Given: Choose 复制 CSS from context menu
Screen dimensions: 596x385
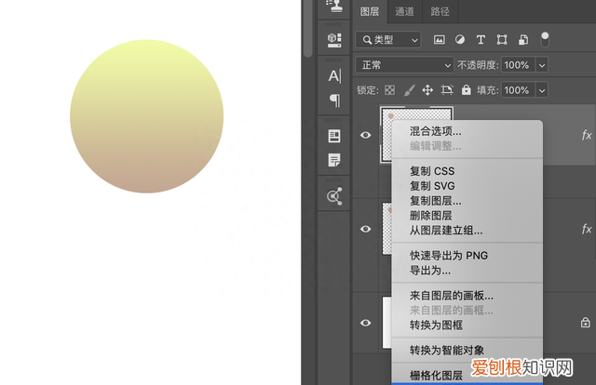Looking at the screenshot, I should tap(467, 171).
